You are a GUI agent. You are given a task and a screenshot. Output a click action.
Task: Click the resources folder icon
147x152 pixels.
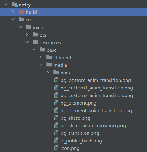[35, 42]
